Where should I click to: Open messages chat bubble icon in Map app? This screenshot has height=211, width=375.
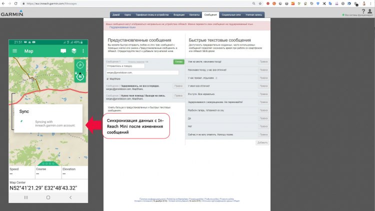63,51
